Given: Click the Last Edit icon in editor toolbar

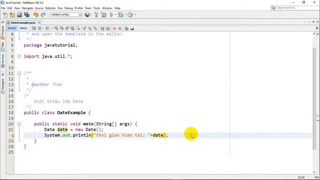Looking at the screenshot, I should click(34, 28).
